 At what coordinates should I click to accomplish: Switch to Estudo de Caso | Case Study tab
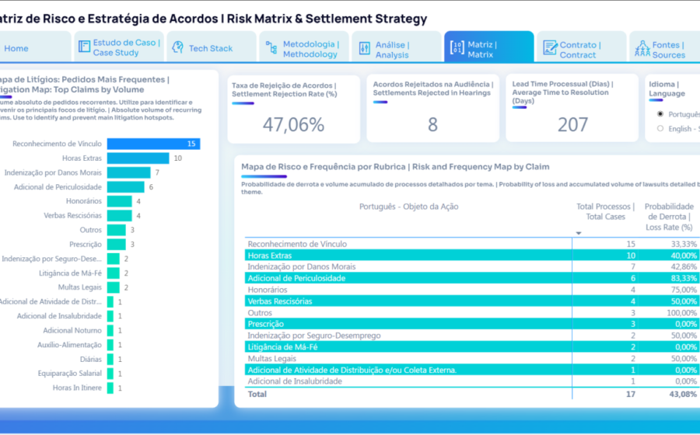119,47
